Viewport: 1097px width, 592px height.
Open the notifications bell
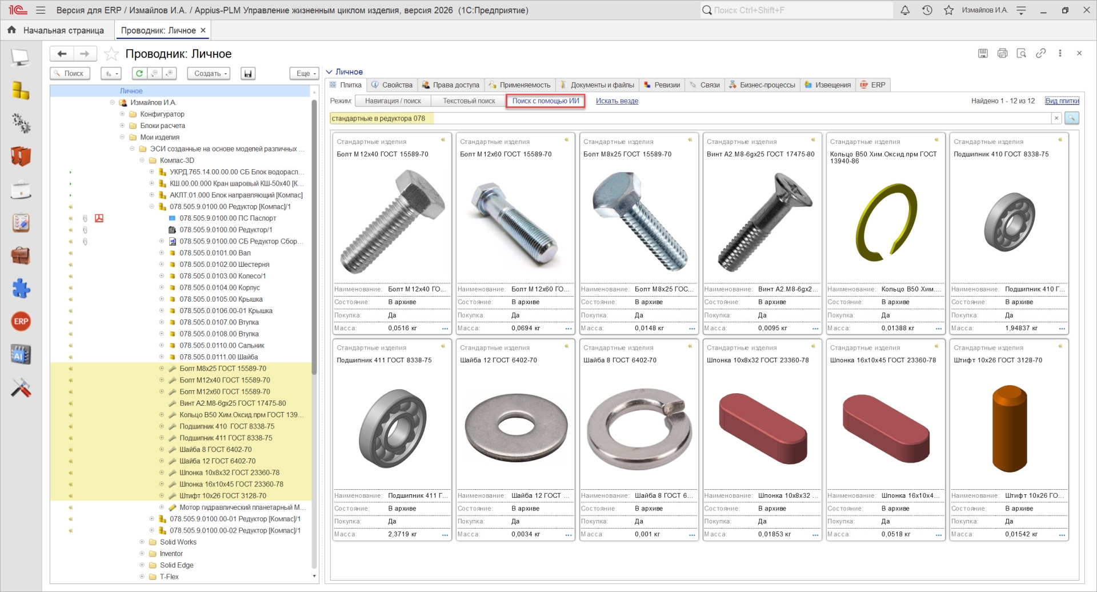[x=905, y=10]
